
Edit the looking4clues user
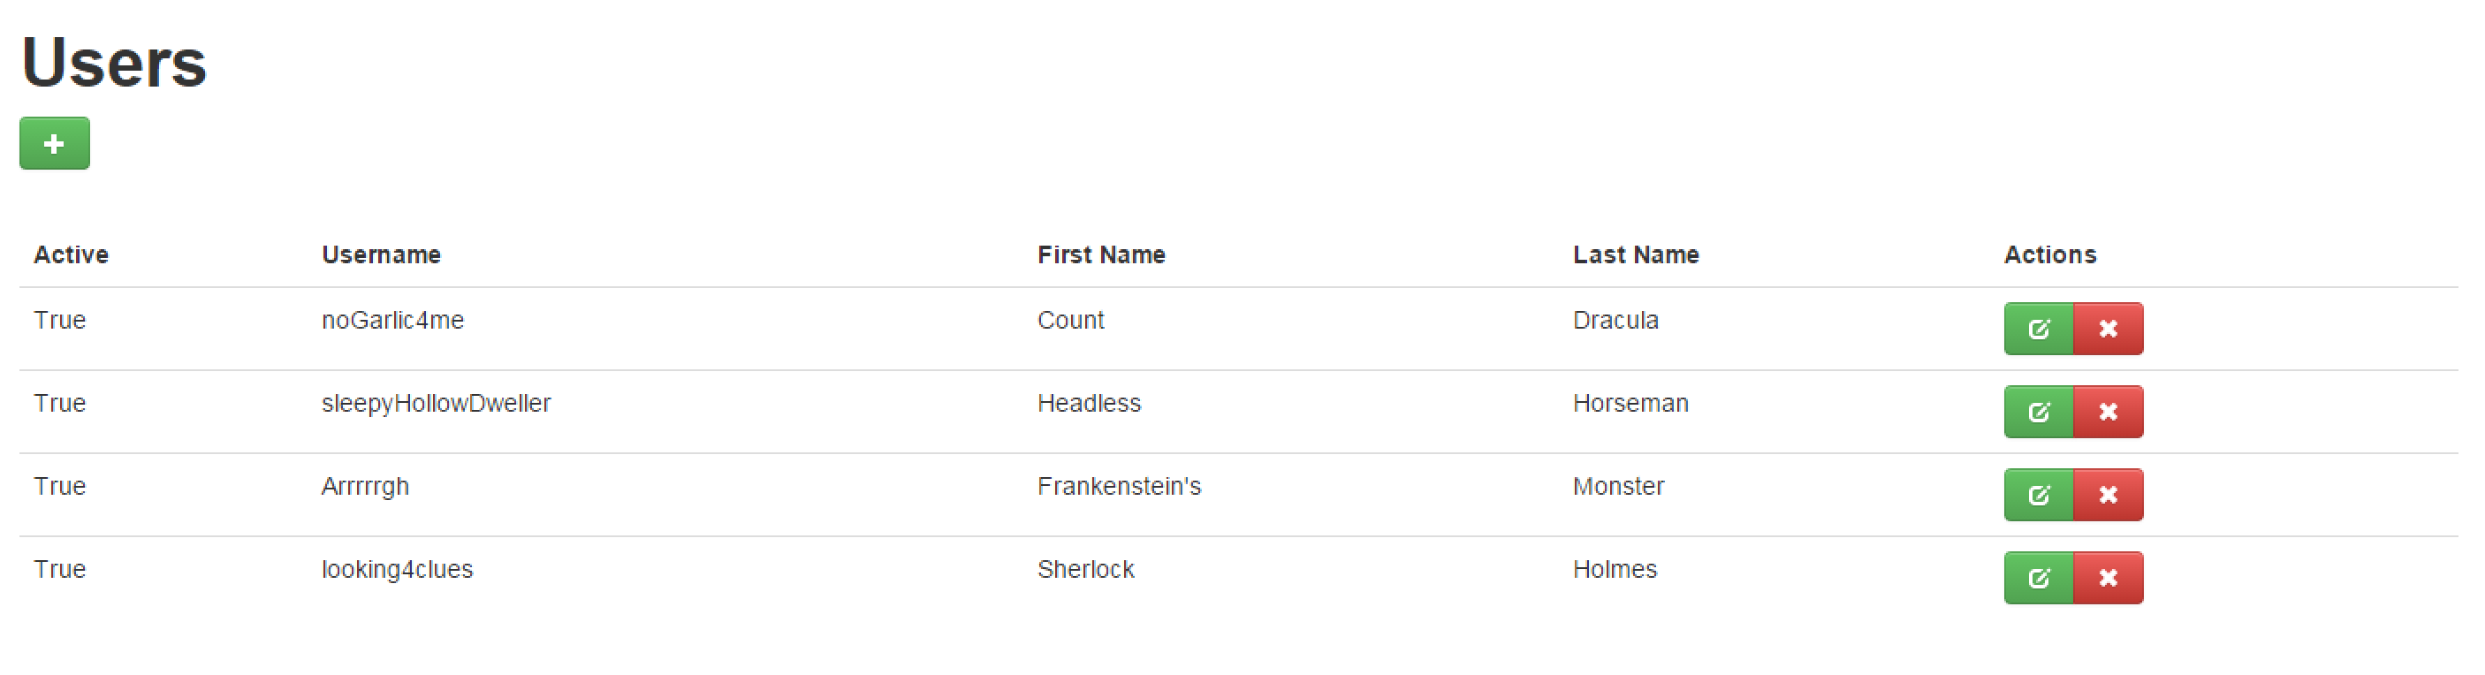pos(2039,578)
